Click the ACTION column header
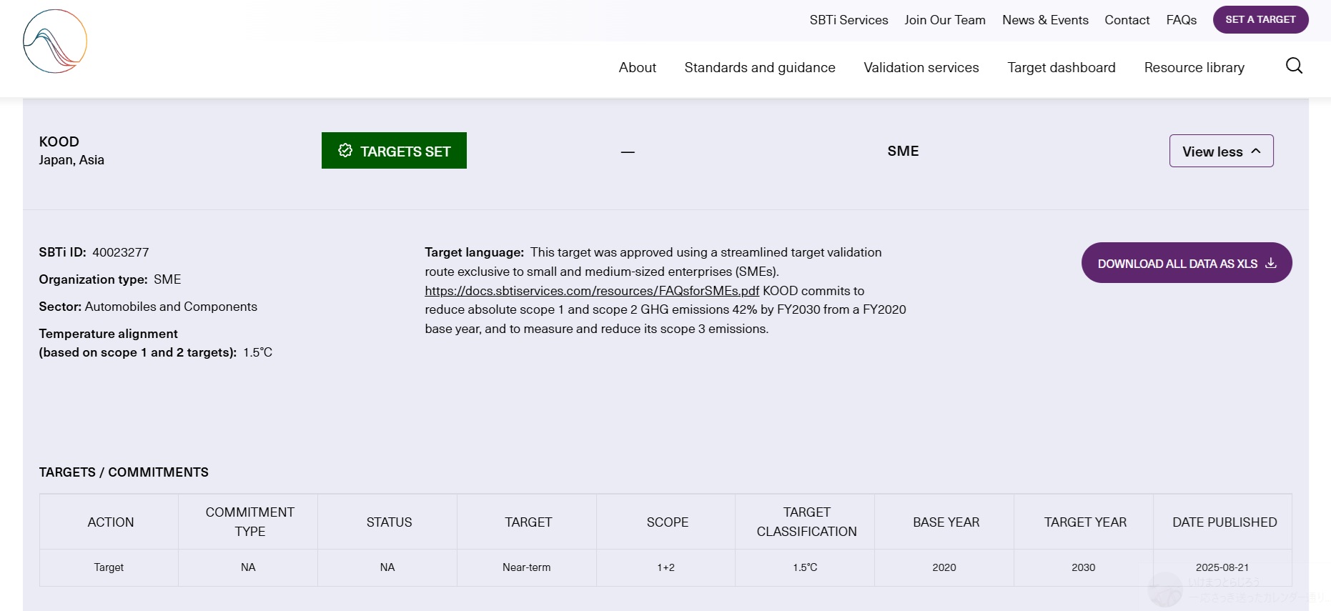The image size is (1331, 611). (110, 522)
